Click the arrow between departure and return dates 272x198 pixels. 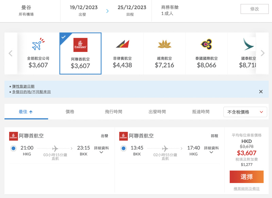(x=107, y=11)
